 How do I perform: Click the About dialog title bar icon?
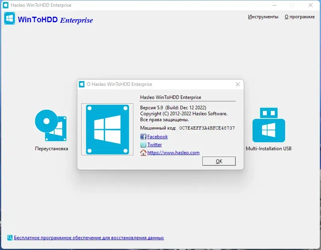click(x=82, y=84)
